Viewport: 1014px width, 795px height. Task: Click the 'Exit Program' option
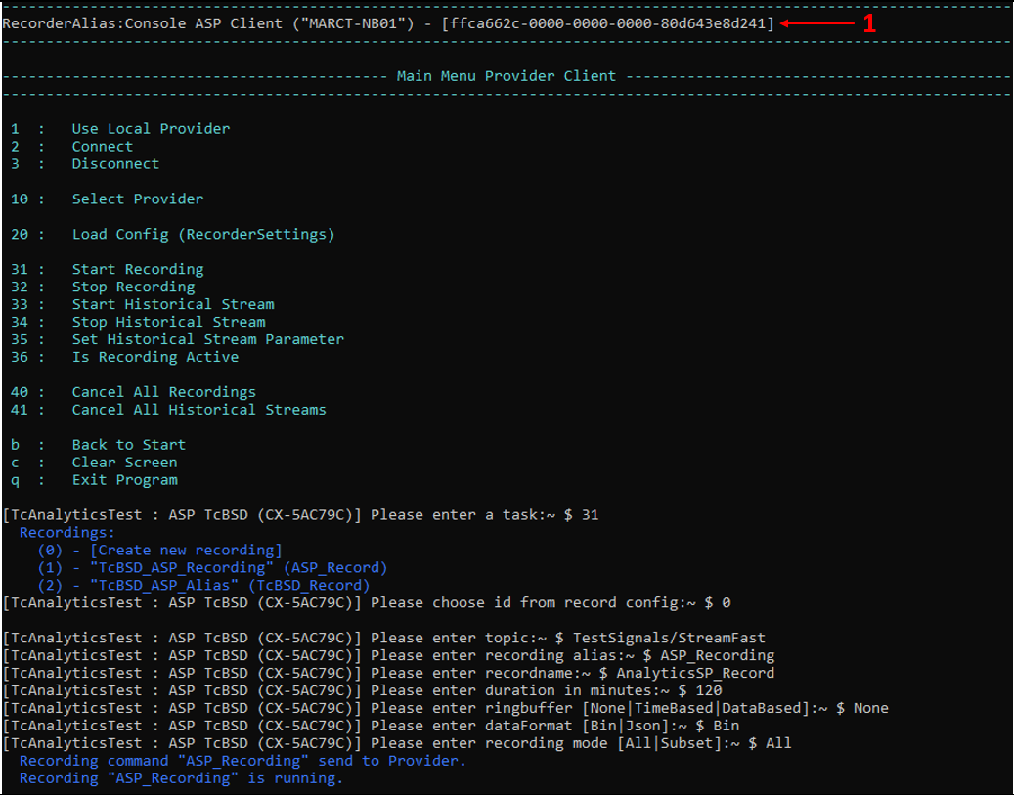pyautogui.click(x=124, y=481)
